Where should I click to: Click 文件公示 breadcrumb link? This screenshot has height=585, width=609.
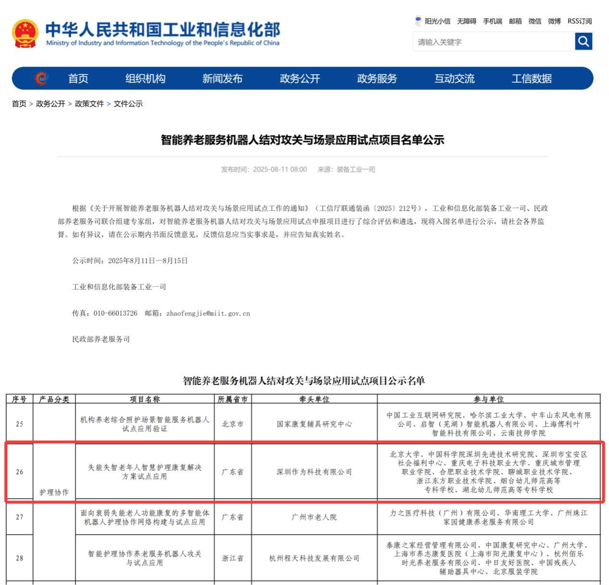coord(128,104)
